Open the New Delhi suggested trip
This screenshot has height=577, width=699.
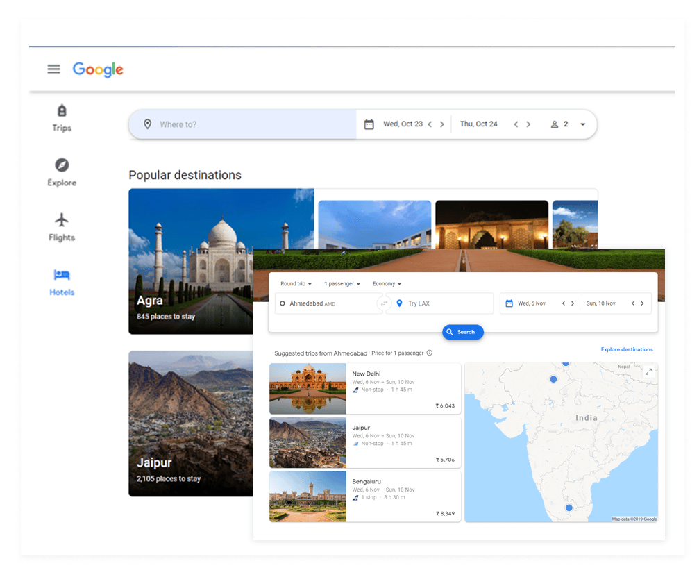(365, 388)
